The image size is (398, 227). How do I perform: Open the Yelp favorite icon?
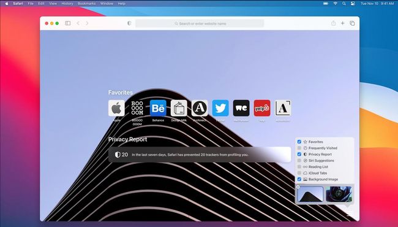(262, 108)
